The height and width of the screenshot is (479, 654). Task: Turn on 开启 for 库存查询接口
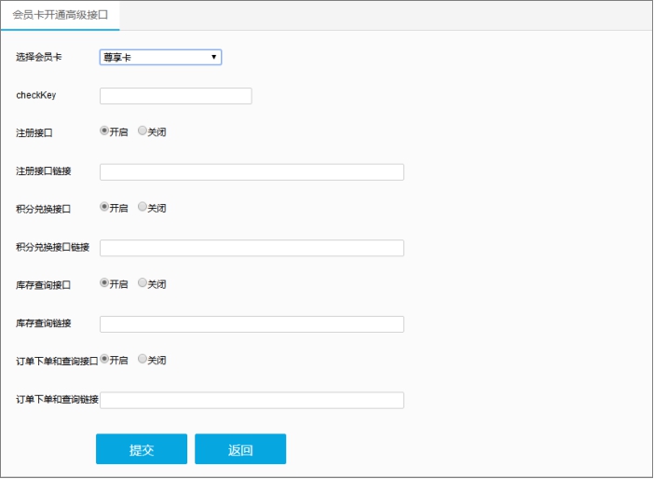104,283
